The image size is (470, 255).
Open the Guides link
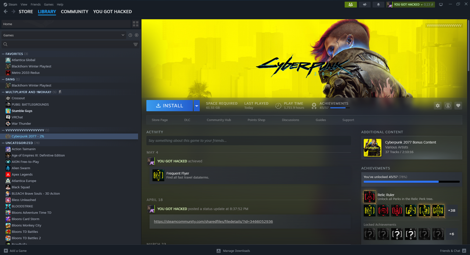(x=321, y=120)
